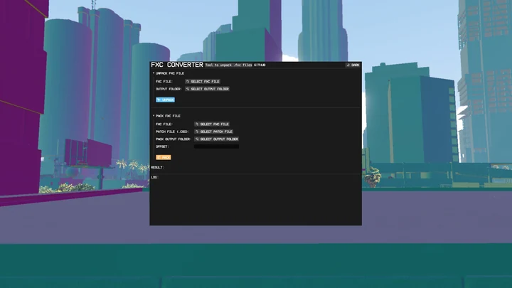
Task: Click the 'Output Folder:' label in Unpack section
Action: [x=169, y=89]
